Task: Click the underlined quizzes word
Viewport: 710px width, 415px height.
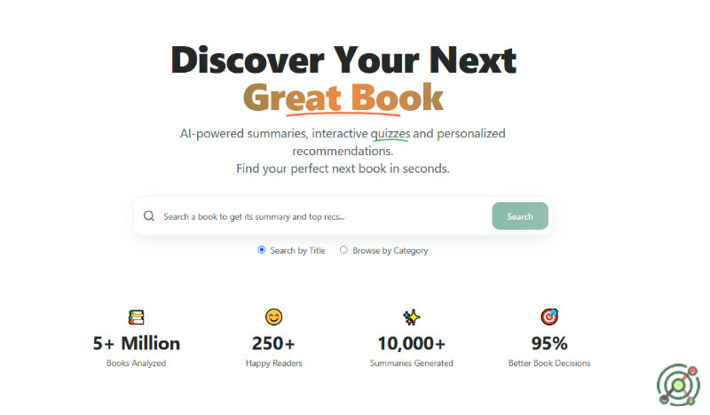Action: click(390, 134)
